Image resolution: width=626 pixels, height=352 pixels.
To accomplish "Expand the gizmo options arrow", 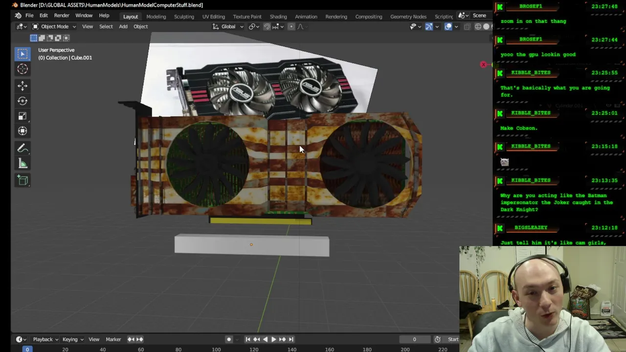I will [x=437, y=26].
